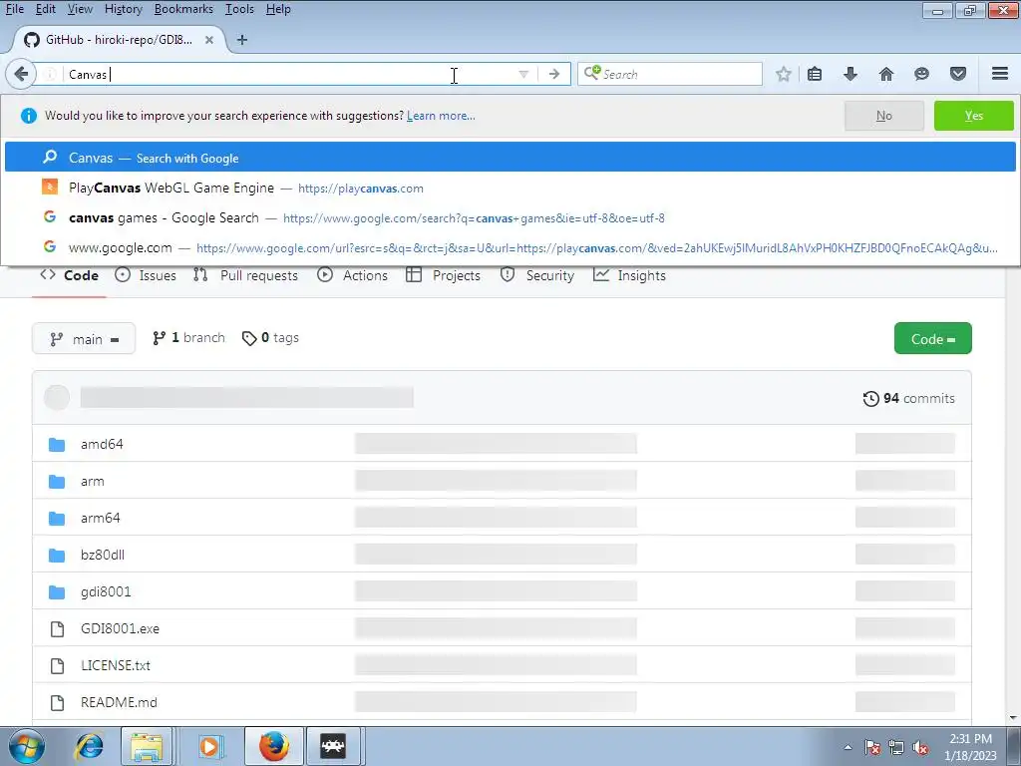Open the README.md file
The height and width of the screenshot is (766, 1021).
(119, 702)
